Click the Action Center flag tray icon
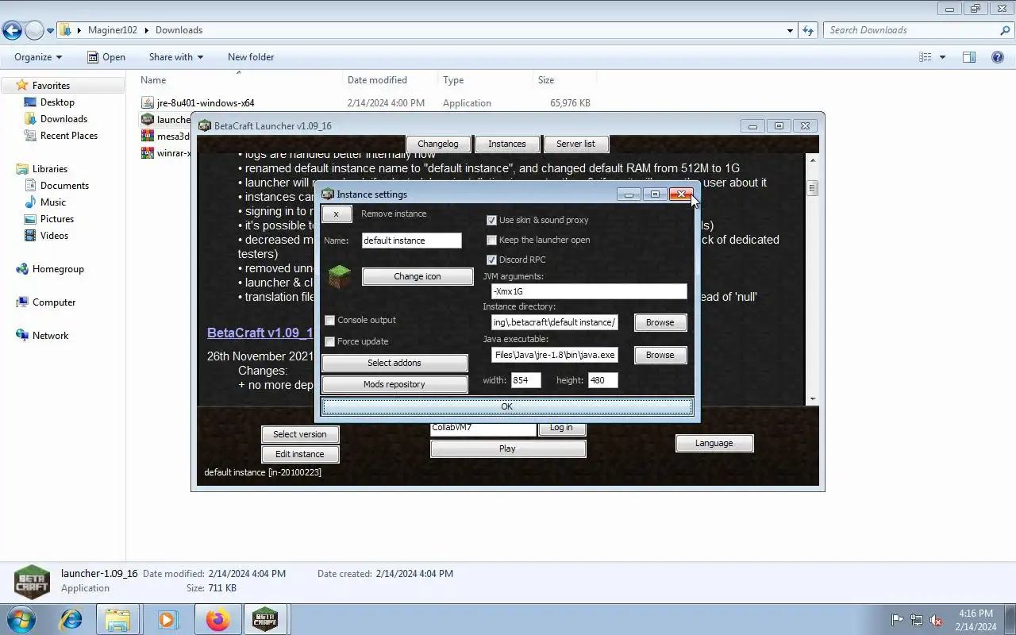Image resolution: width=1016 pixels, height=635 pixels. (x=897, y=620)
